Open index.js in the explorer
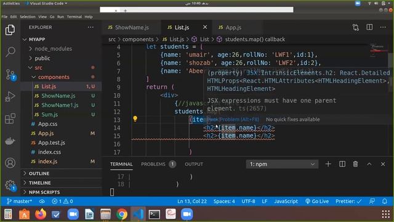The width and height of the screenshot is (394, 222). pos(47,162)
